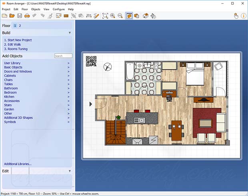Click the New Project toolbar icon
The width and height of the screenshot is (248, 196).
[4, 16]
